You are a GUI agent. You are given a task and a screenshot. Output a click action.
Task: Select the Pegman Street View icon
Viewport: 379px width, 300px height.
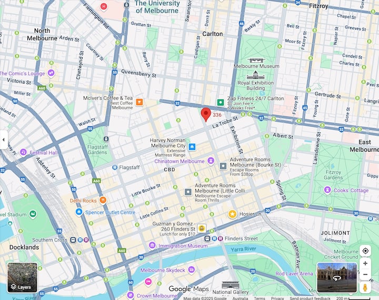point(365,288)
